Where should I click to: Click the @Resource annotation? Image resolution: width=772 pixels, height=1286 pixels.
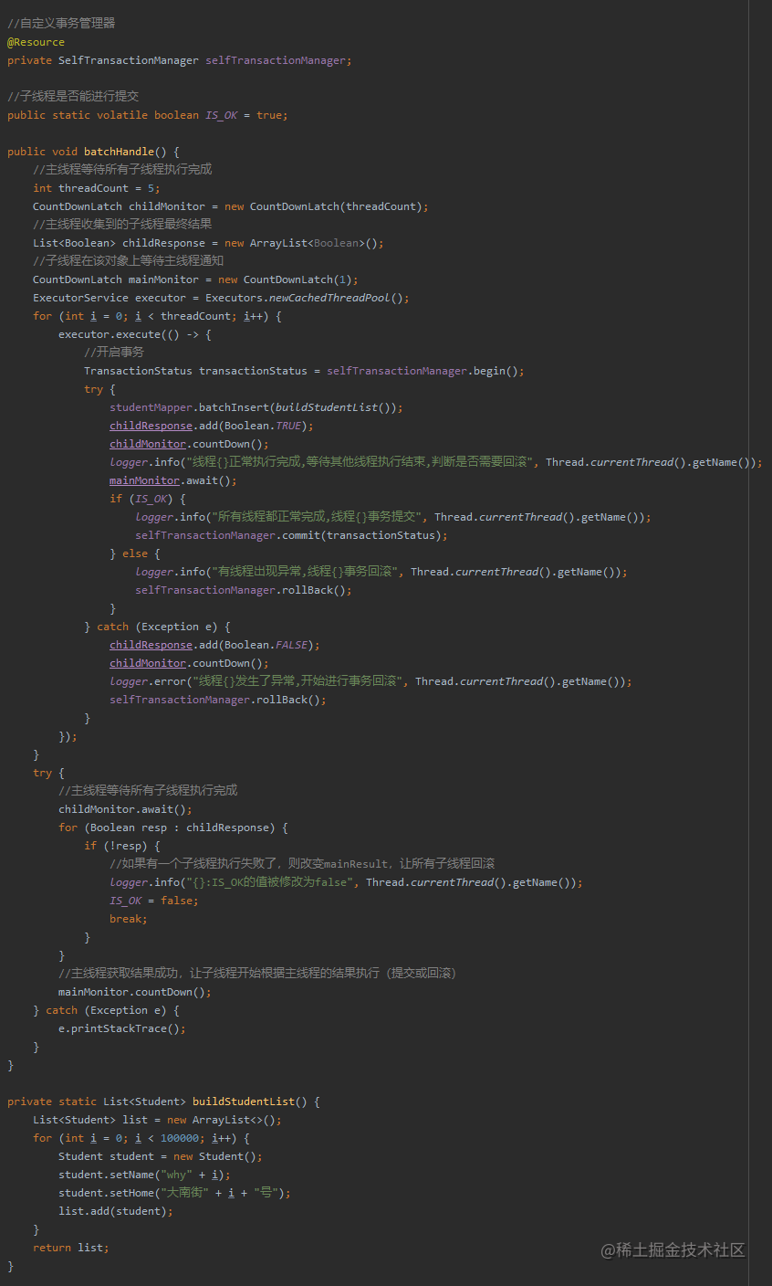[x=37, y=42]
